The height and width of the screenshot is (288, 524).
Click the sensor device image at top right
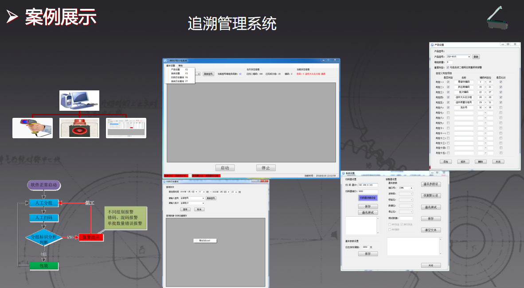(x=497, y=18)
